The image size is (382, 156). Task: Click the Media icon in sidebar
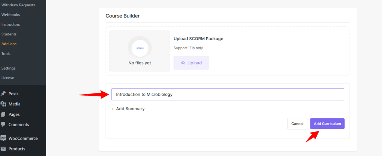coord(3,104)
